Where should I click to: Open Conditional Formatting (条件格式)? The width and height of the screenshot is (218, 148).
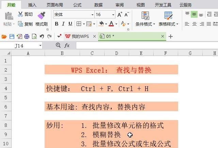click(x=145, y=19)
